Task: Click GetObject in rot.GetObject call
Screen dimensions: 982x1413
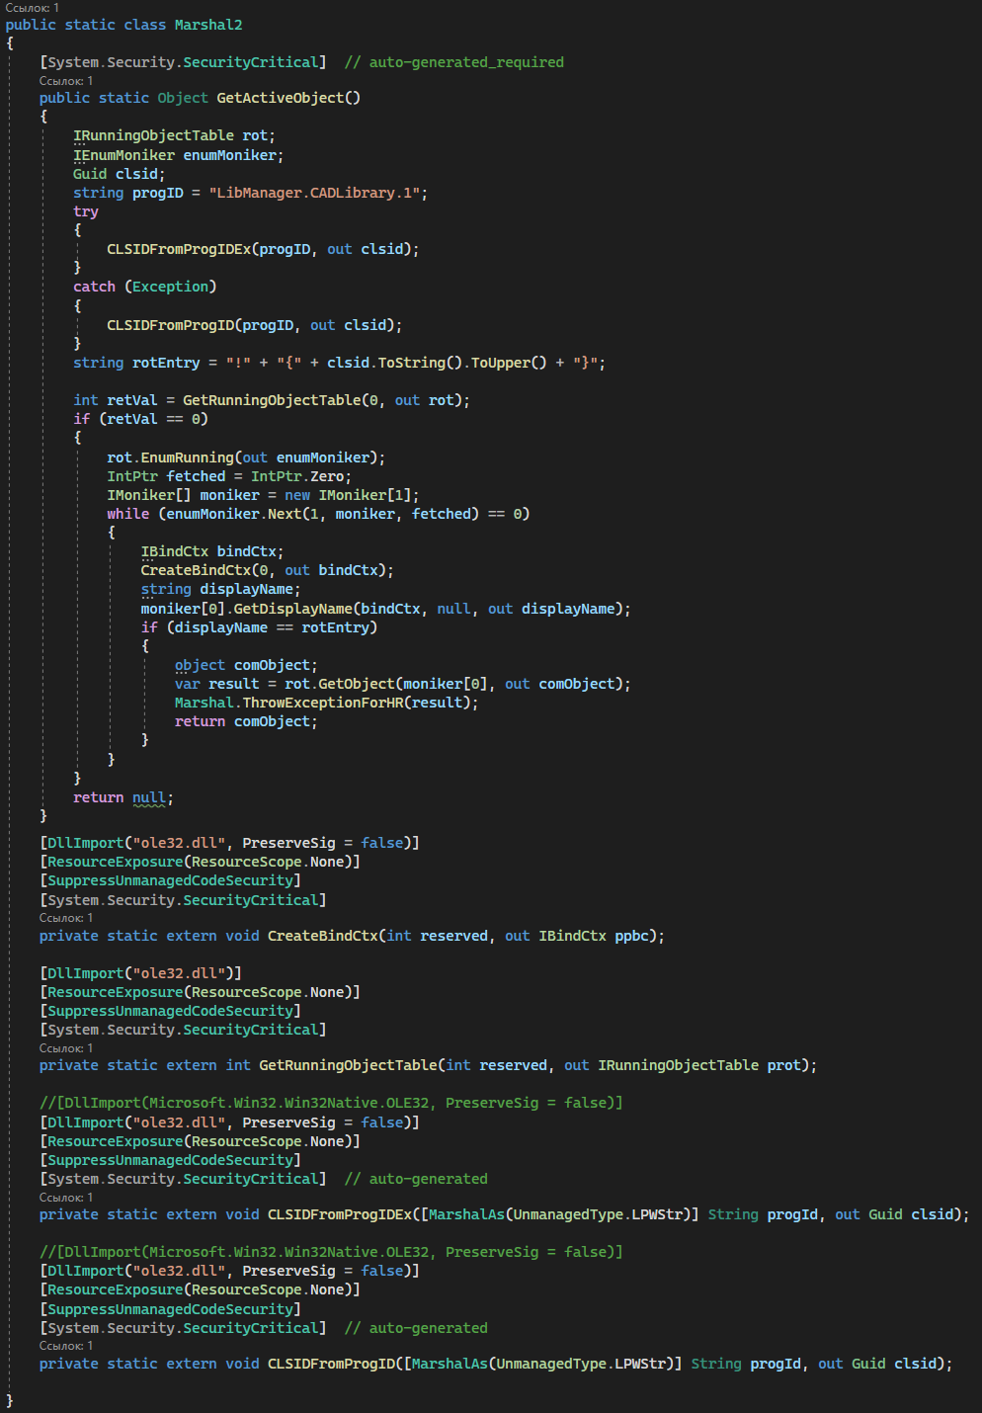Action: coord(357,684)
